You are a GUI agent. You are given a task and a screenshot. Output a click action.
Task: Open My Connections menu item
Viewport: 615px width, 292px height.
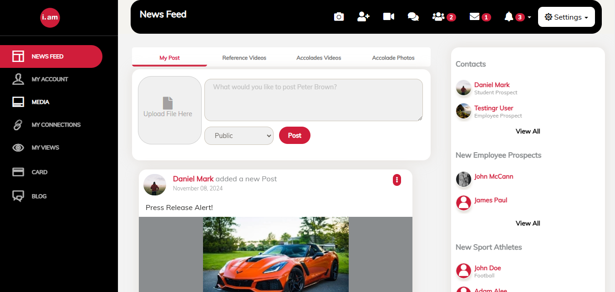point(56,125)
